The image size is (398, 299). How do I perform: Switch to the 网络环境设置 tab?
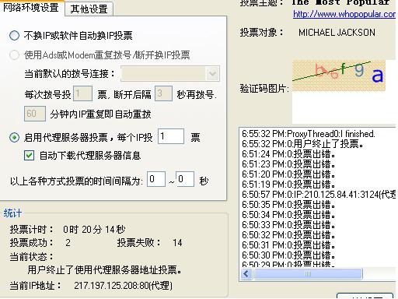[31, 8]
